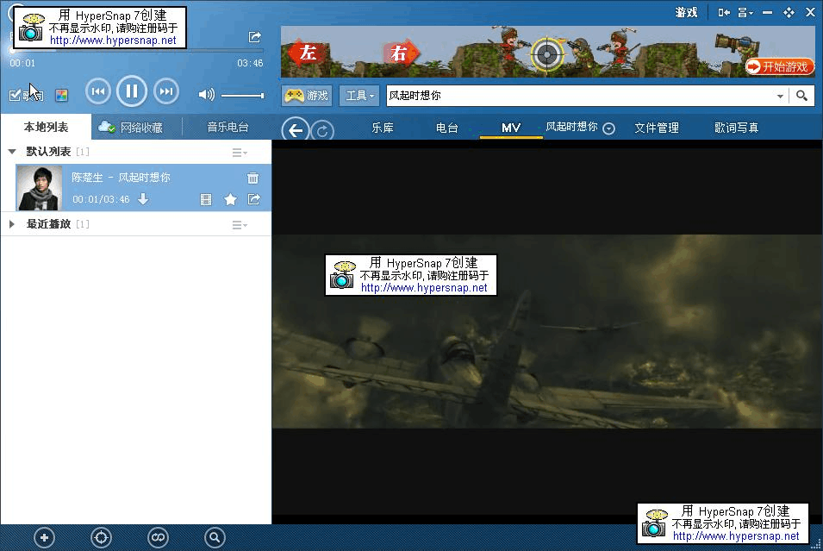The height and width of the screenshot is (551, 823).
Task: Open the 文件管理 tab
Action: pos(657,128)
